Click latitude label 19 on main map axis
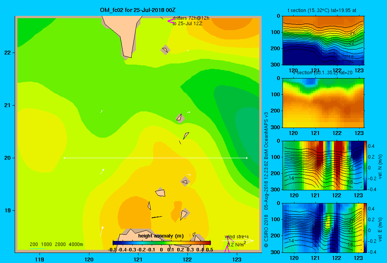387x263 pixels. 7,210
